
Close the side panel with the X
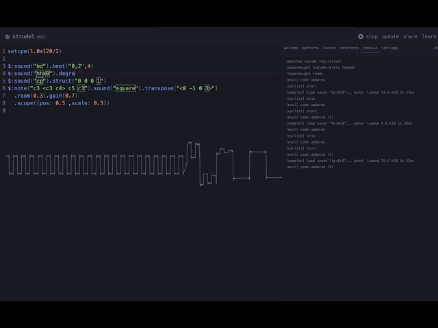click(x=436, y=48)
